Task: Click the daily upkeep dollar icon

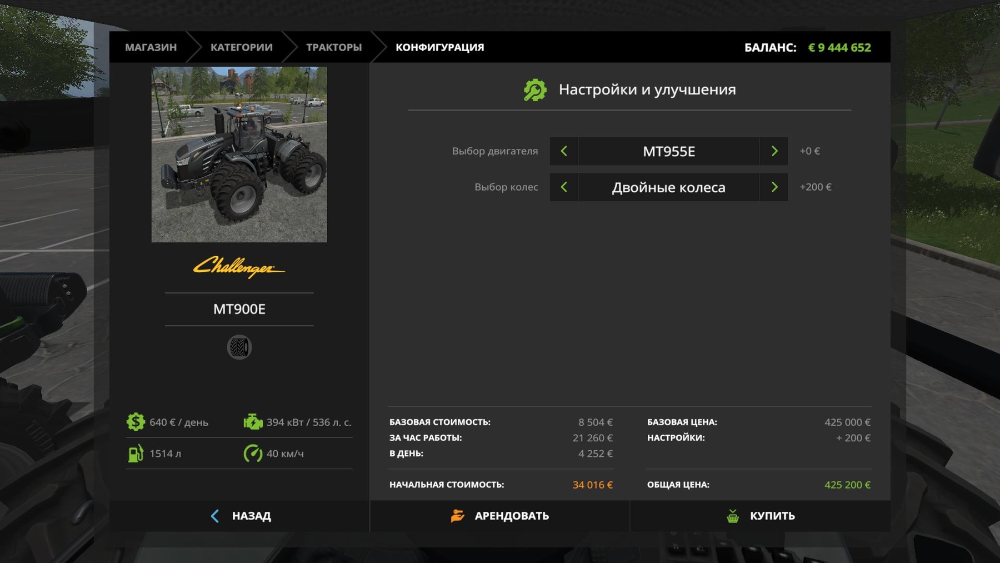Action: (136, 422)
